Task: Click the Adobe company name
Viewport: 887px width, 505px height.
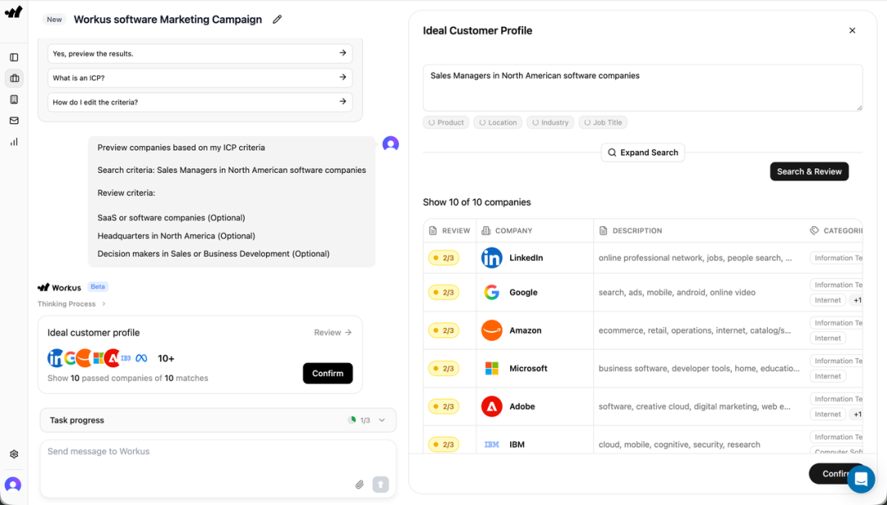Action: (x=522, y=406)
